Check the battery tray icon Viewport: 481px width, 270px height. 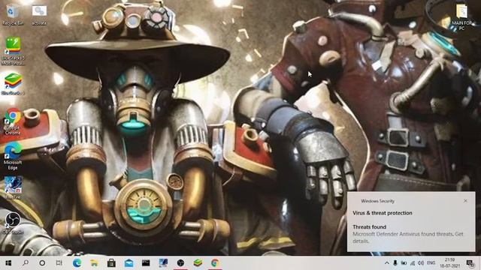pos(404,263)
